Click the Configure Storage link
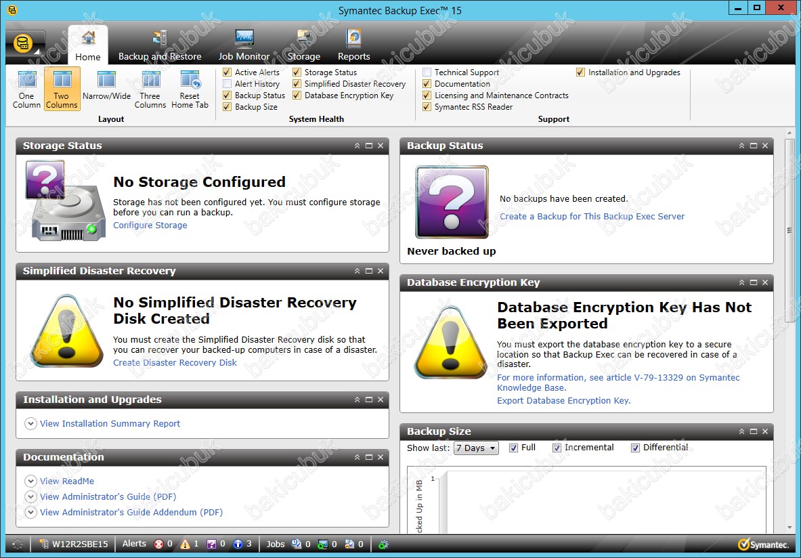 coord(150,226)
